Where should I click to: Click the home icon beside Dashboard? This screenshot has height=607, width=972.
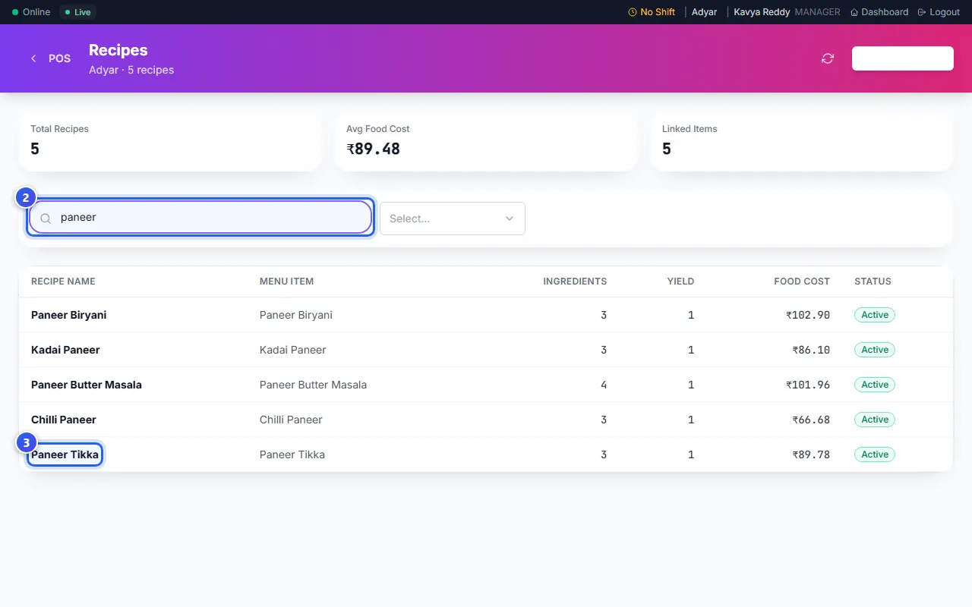click(854, 12)
